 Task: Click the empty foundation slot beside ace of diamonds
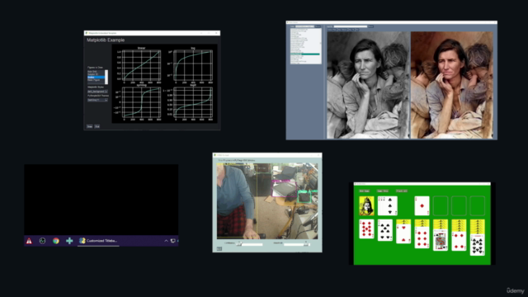point(441,205)
